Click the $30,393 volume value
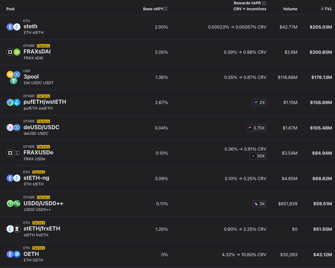Viewport: 335px width, 268px height. (x=289, y=255)
